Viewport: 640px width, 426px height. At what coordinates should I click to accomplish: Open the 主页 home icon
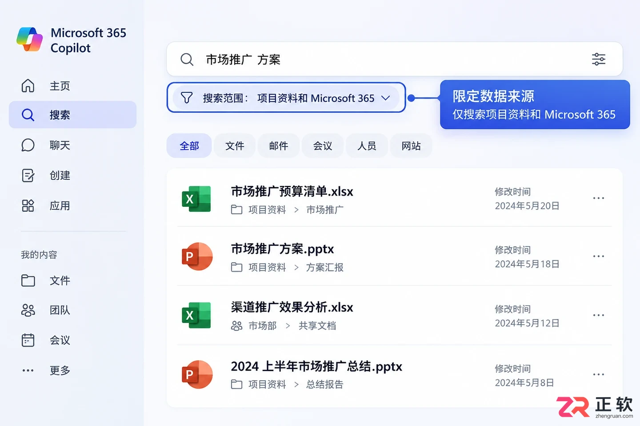[x=28, y=86]
